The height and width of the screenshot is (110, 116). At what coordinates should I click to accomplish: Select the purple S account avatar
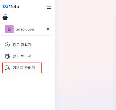coord(9,29)
